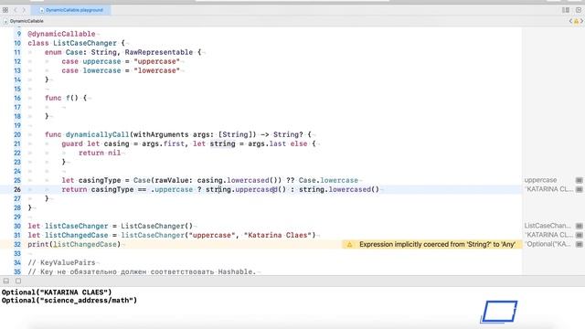Click casingType declaration on line 25
This screenshot has width=585, height=329.
click(x=100, y=181)
